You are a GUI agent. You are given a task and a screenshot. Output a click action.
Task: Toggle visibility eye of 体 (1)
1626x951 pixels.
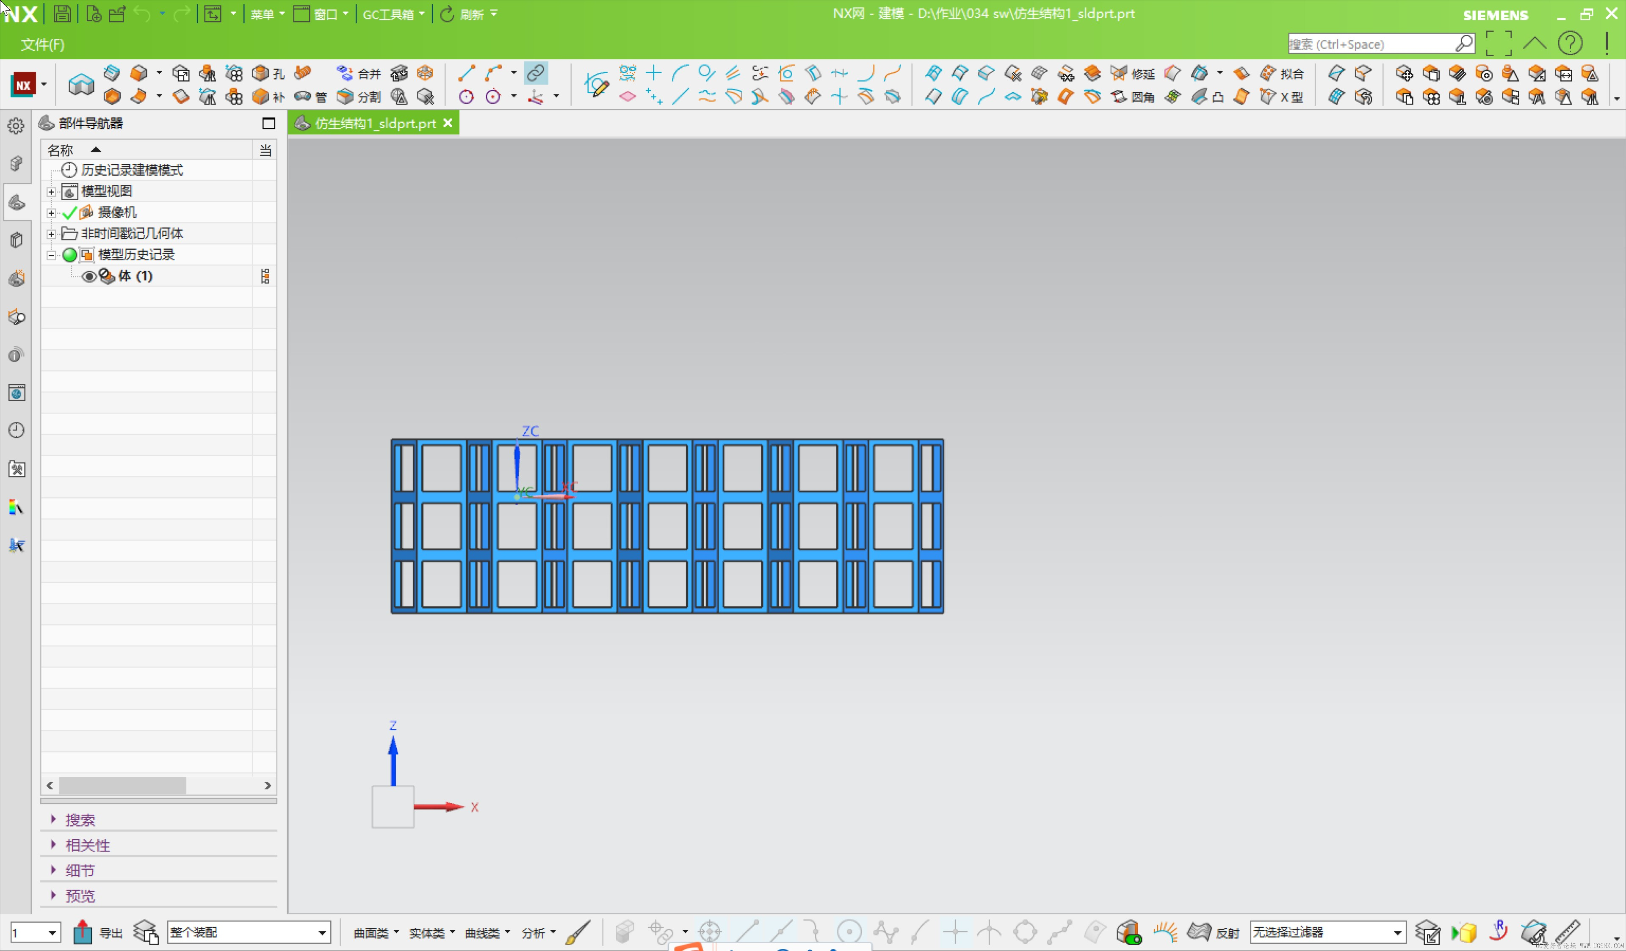(x=89, y=276)
